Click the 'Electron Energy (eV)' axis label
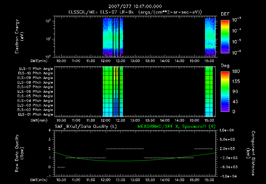Screen dimensions: 266x184 pyautogui.click(x=19, y=36)
